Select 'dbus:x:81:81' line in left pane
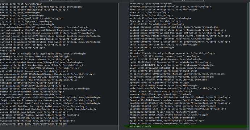 click(34, 10)
